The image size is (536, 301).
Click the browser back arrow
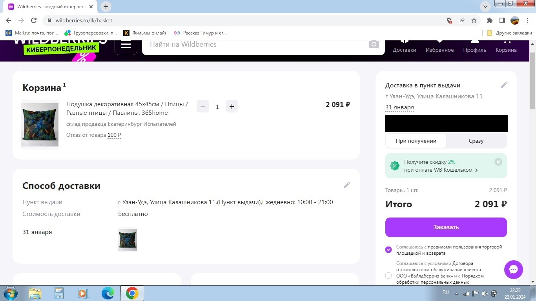tap(9, 20)
